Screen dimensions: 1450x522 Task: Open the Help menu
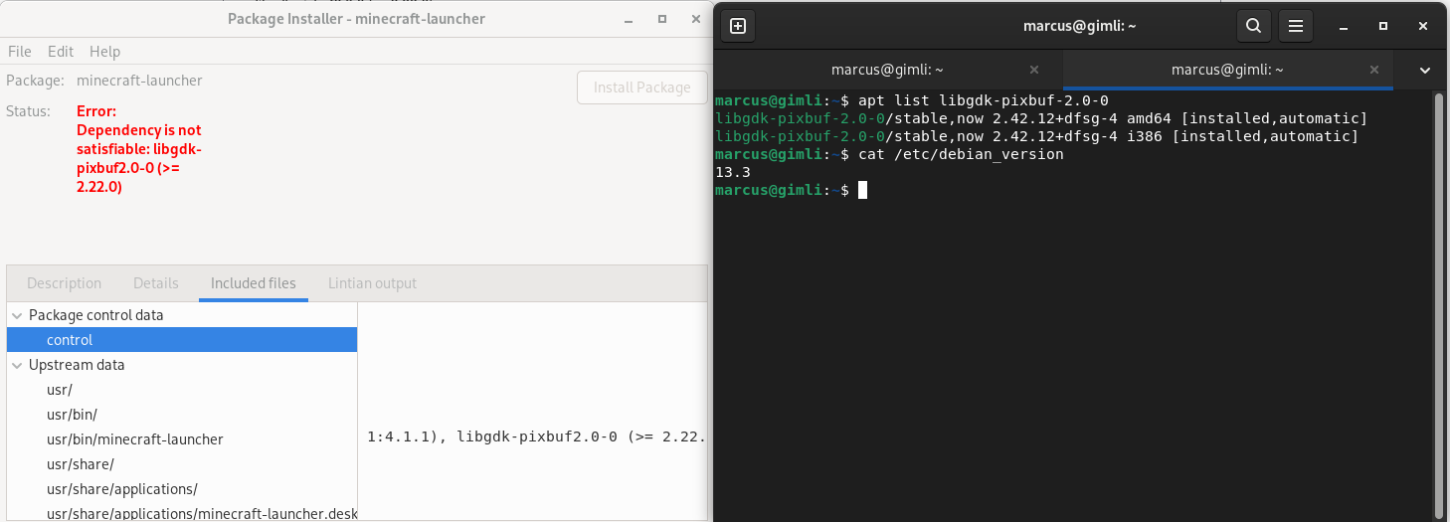click(x=104, y=52)
